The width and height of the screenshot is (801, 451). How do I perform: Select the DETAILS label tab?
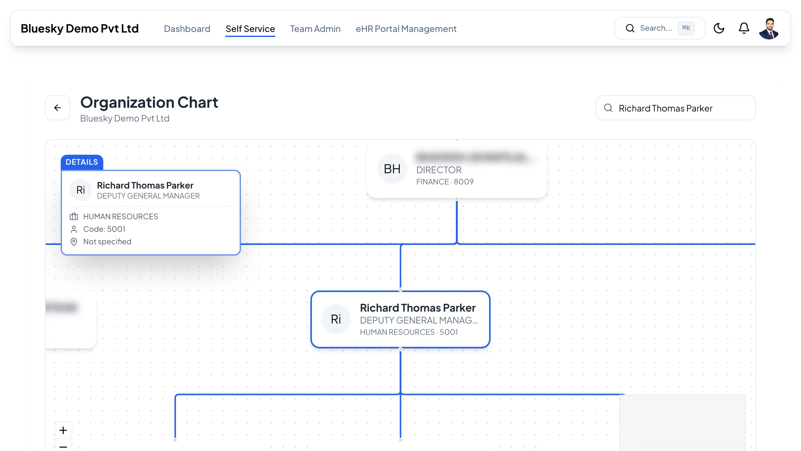click(x=82, y=162)
